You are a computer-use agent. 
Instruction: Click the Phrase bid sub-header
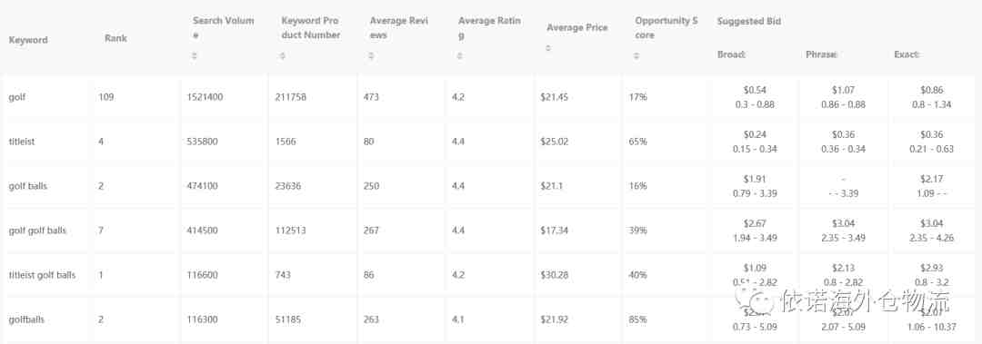tap(822, 54)
